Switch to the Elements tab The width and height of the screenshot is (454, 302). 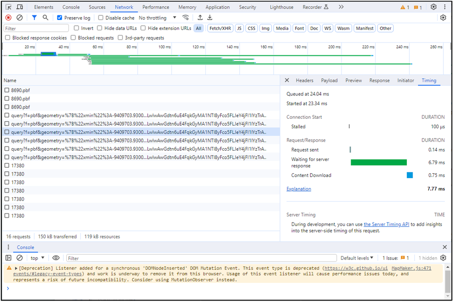(44, 7)
